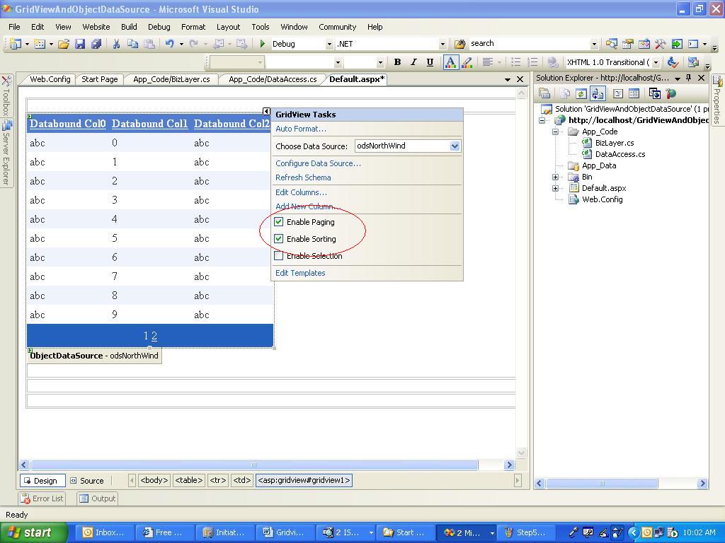Select BizLayer.cs in Solution Explorer
The image size is (725, 543).
pos(615,143)
